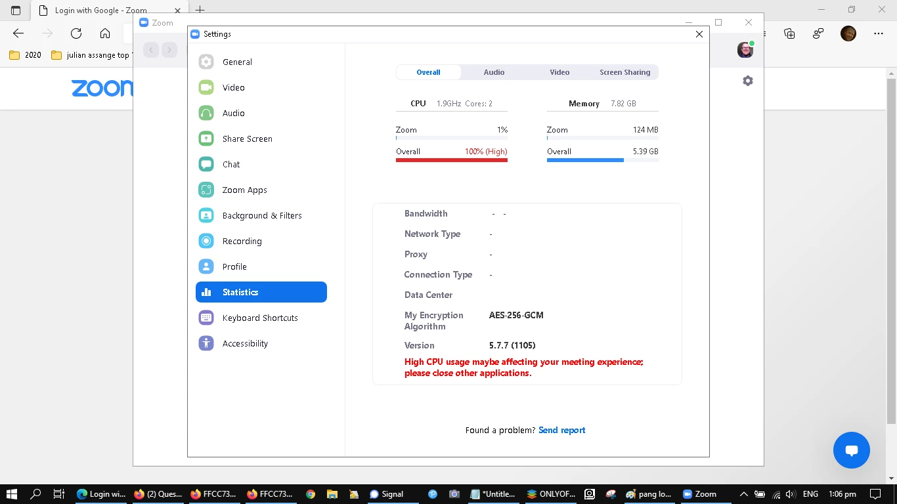The width and height of the screenshot is (897, 504).
Task: Select the Video camera icon in sidebar
Action: (206, 87)
